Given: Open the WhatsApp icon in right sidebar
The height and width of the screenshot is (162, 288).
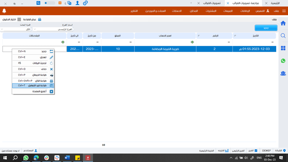Looking at the screenshot, I should pyautogui.click(x=283, y=61).
